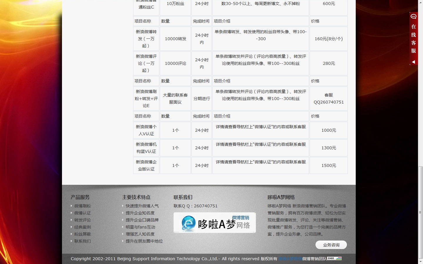Expand the 在线客服 panel with the white arrow
423x264 pixels.
click(x=414, y=62)
